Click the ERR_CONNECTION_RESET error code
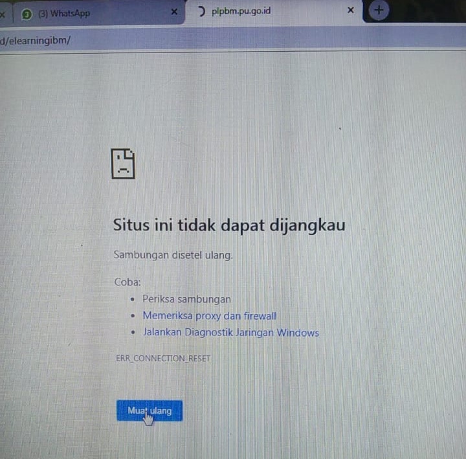This screenshot has width=466, height=459. [x=162, y=358]
